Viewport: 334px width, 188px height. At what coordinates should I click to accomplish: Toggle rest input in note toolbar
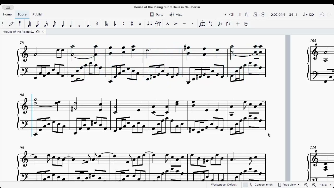pyautogui.click(x=97, y=24)
